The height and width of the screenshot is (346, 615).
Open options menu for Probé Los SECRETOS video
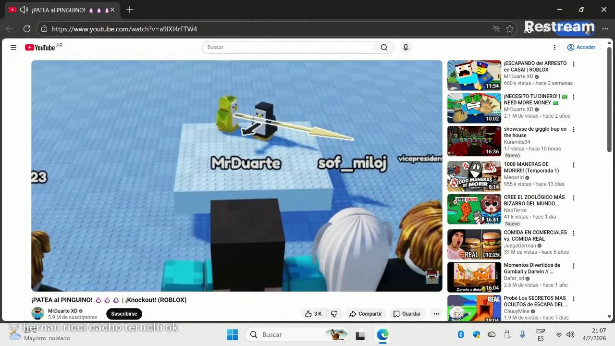(573, 299)
